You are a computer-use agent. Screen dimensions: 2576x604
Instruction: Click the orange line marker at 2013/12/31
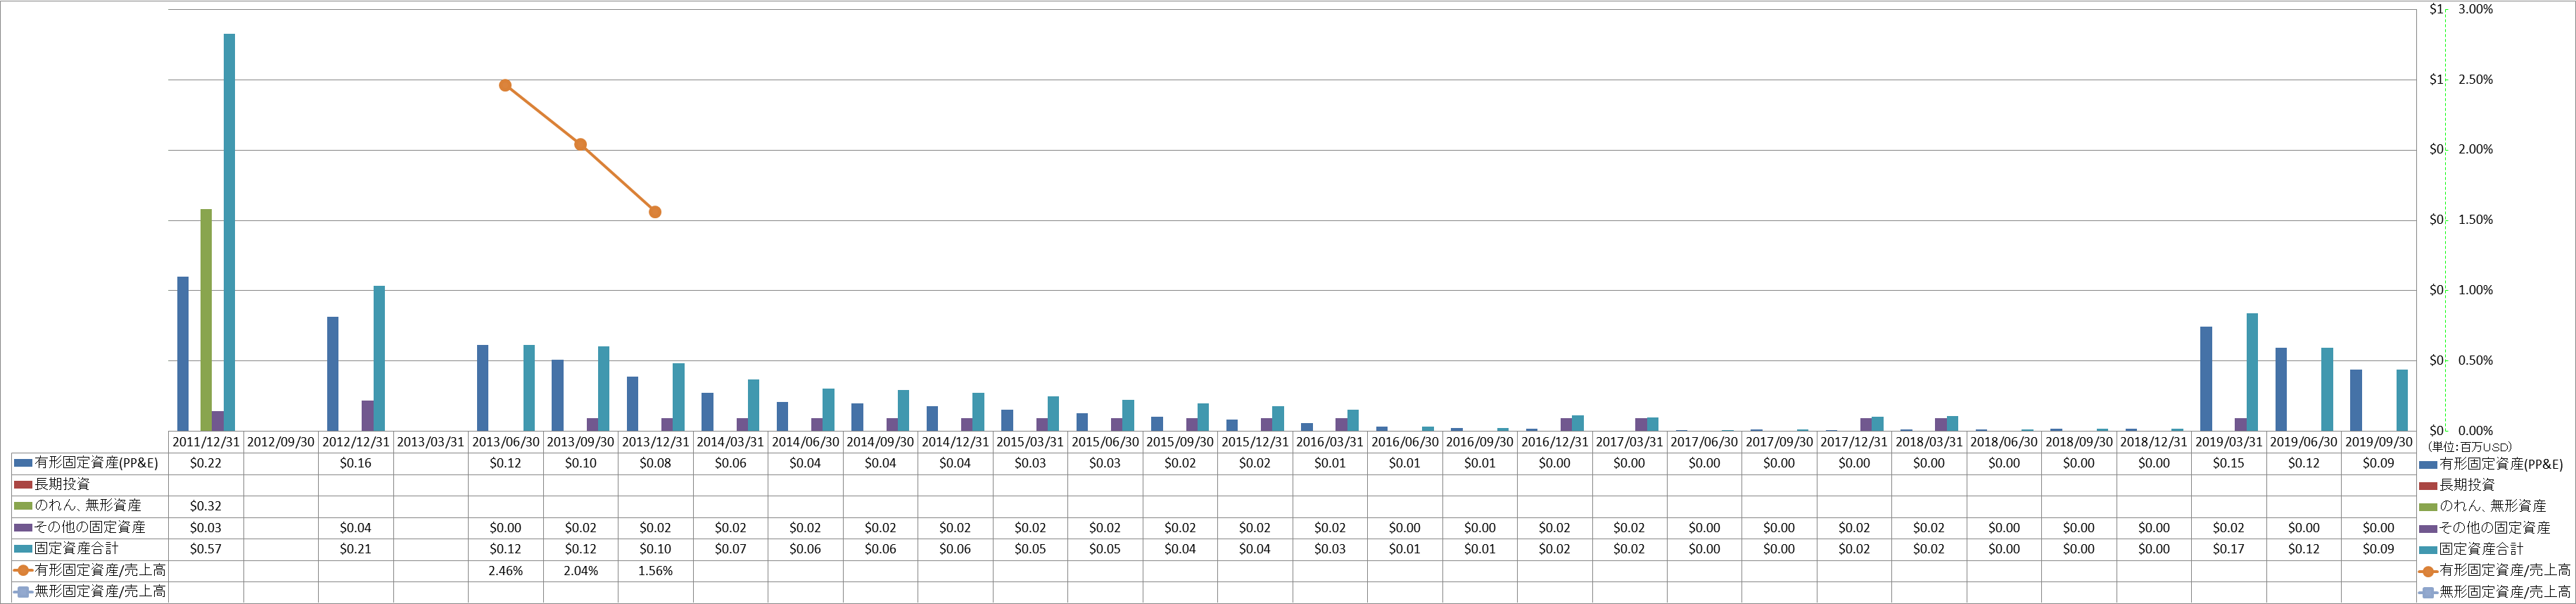[x=655, y=212]
